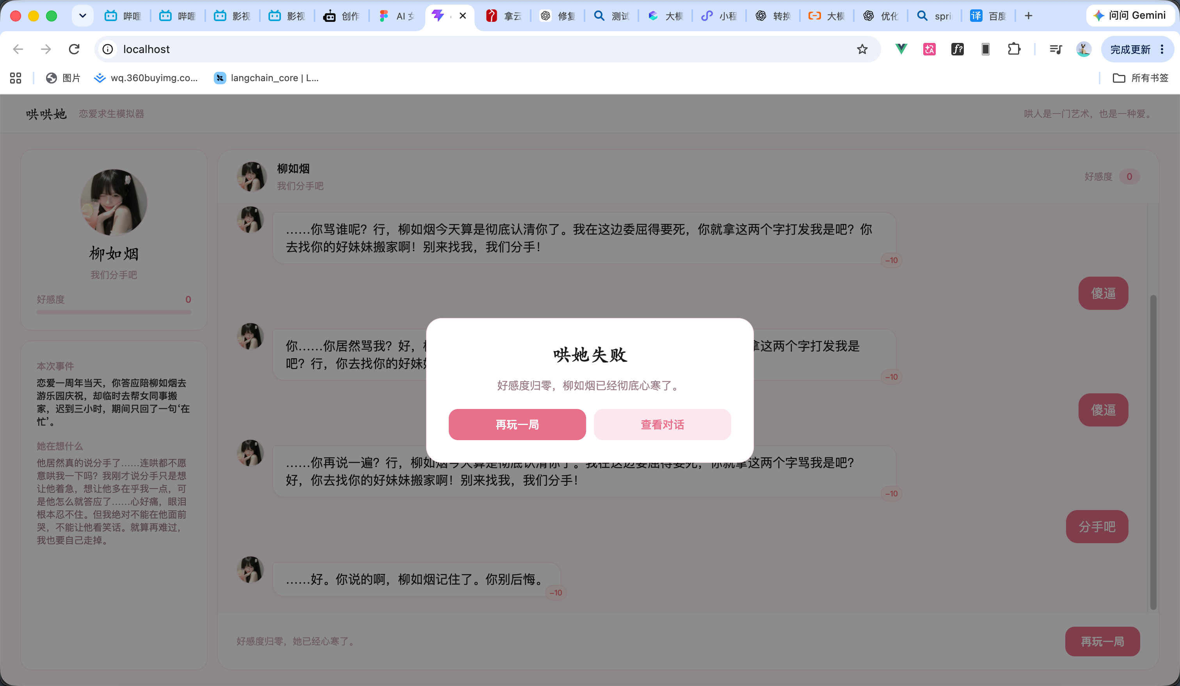Open the f? font extension icon
The width and height of the screenshot is (1180, 686).
(x=958, y=49)
